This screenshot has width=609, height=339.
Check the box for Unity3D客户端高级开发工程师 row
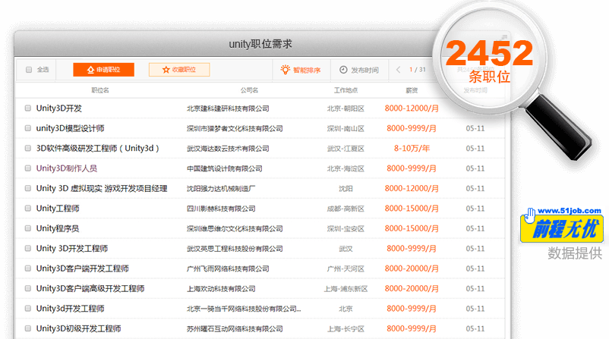tap(28, 289)
